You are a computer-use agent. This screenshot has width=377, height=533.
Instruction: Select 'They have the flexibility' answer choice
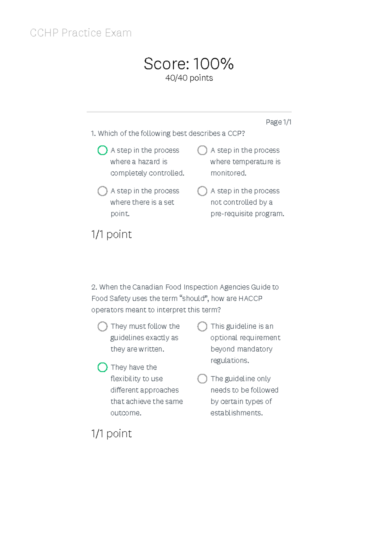(102, 367)
